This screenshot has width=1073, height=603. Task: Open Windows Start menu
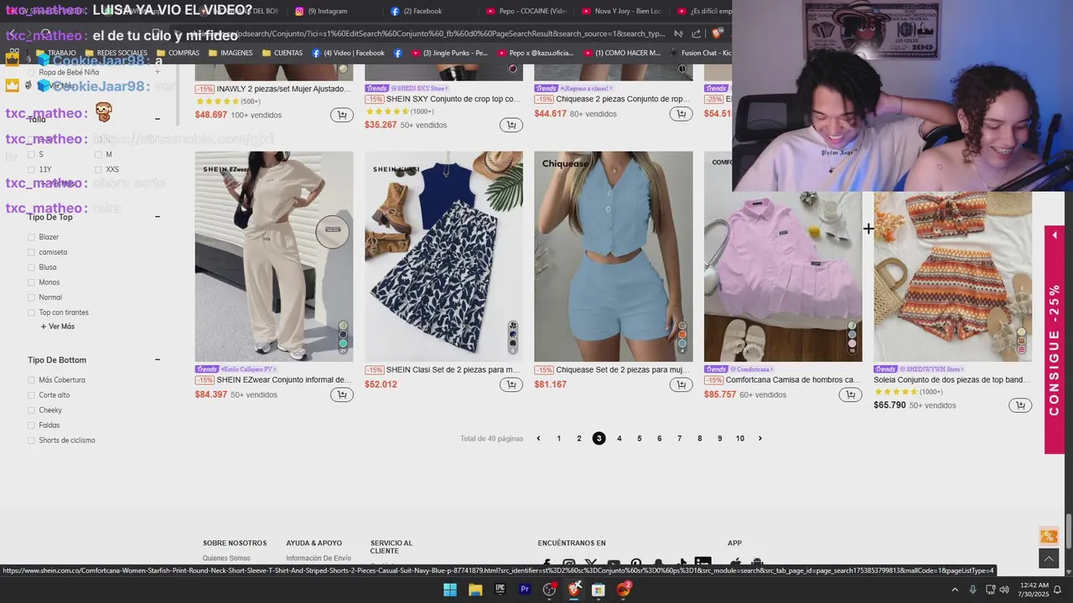point(450,590)
